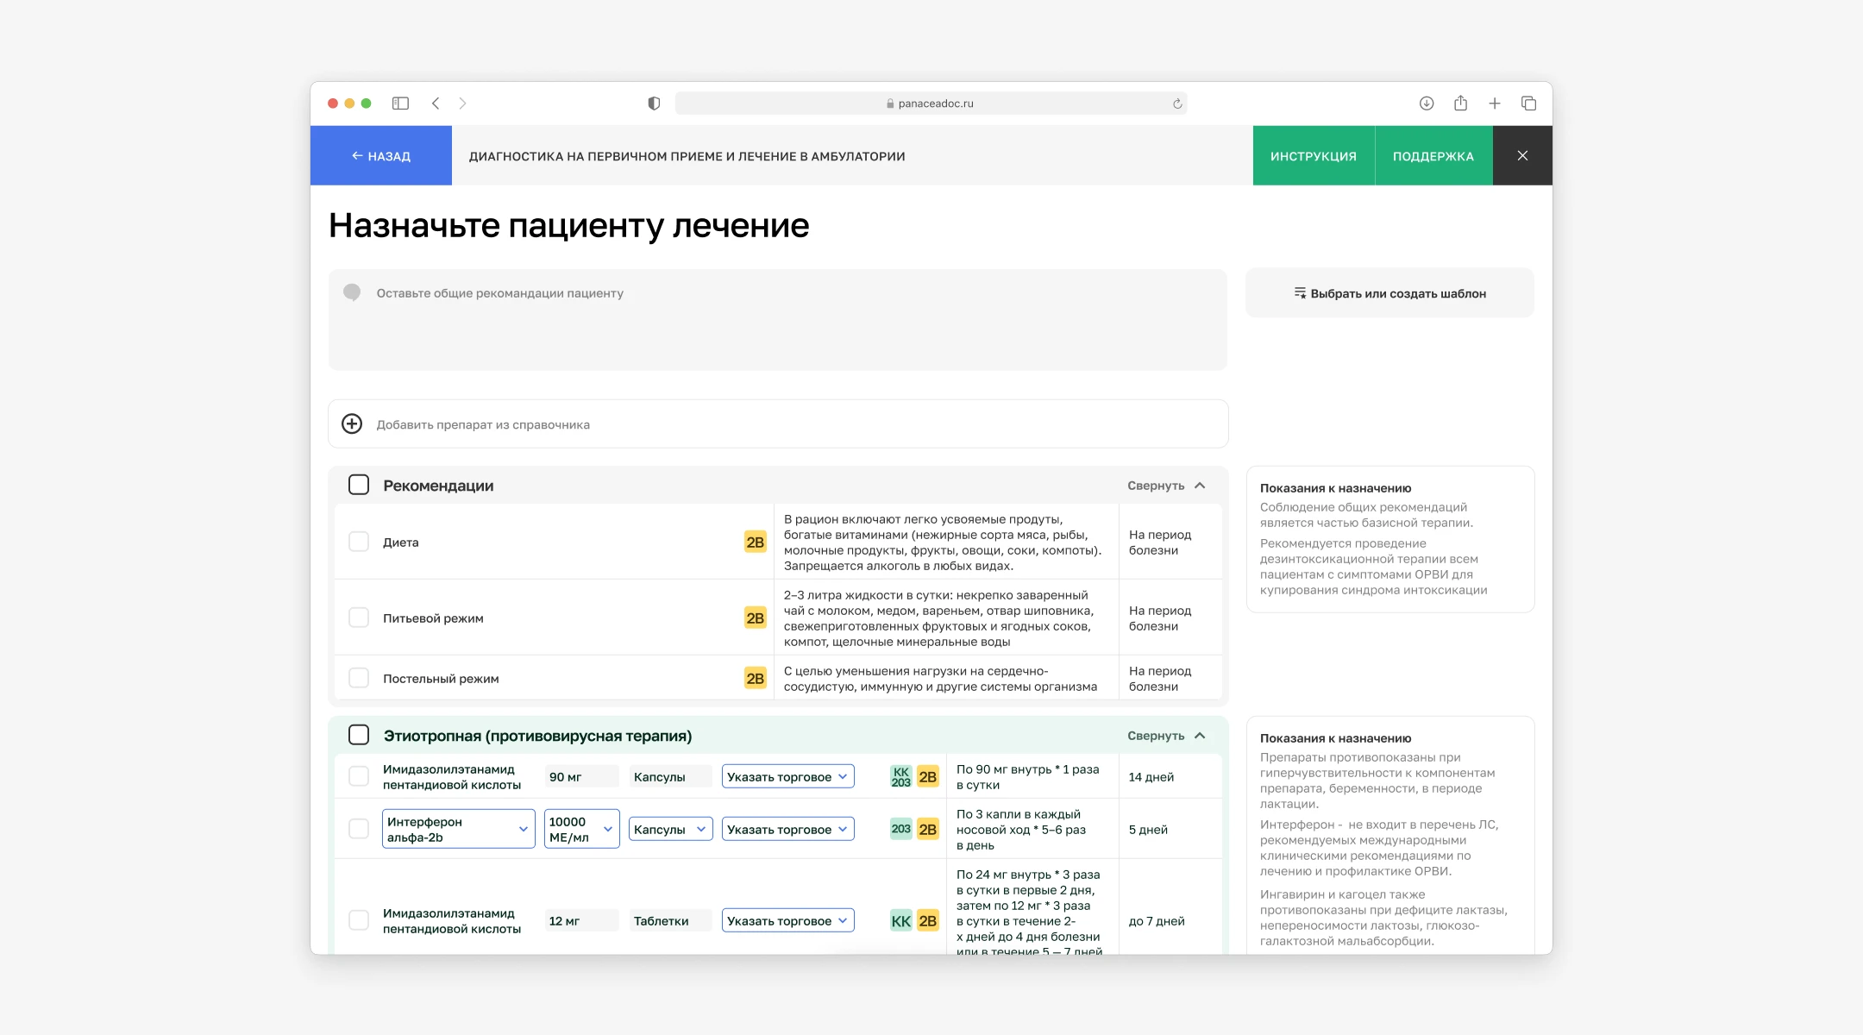This screenshot has height=1035, width=1863.
Task: Click Выбрать или создать шаблон button
Action: coord(1389,293)
